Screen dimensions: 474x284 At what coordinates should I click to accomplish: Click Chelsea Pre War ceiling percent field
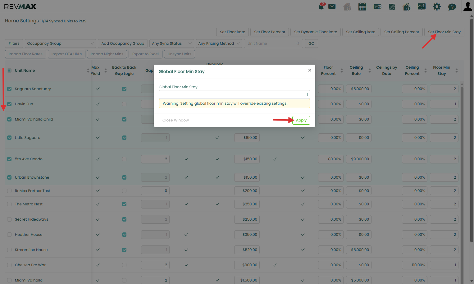[x=414, y=265]
